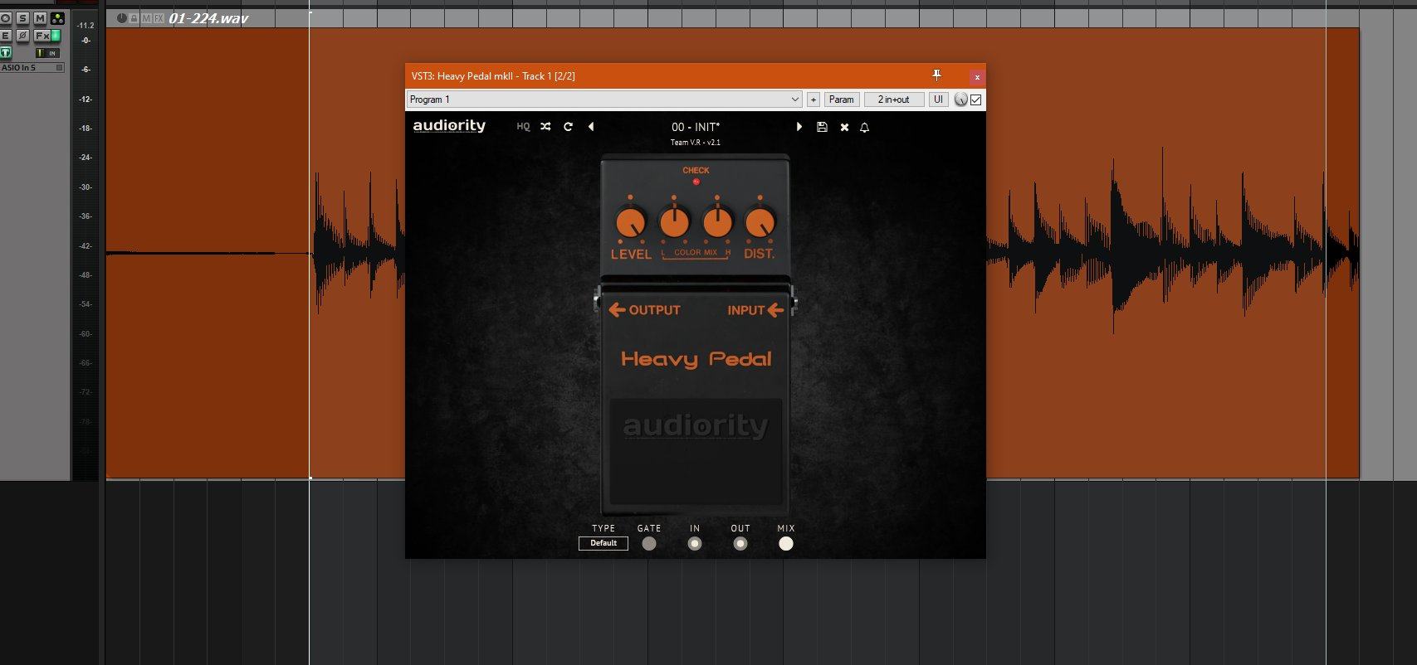
Task: Open the Param button menu
Action: [x=841, y=100]
